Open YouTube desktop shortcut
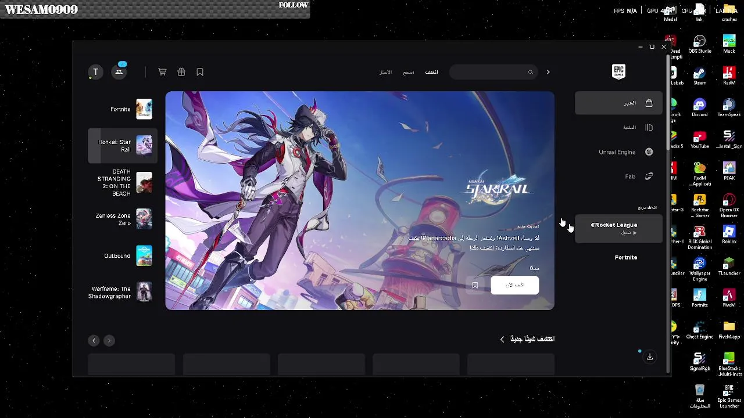Screen dimensions: 744x418 tap(700, 139)
